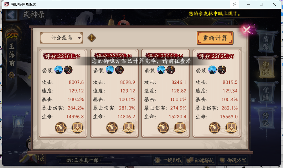Click the swap icon on the 22758.32 score card
283x168 pixels.
coord(112,128)
